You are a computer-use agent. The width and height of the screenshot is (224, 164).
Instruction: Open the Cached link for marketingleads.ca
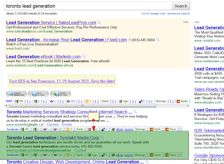52,124
